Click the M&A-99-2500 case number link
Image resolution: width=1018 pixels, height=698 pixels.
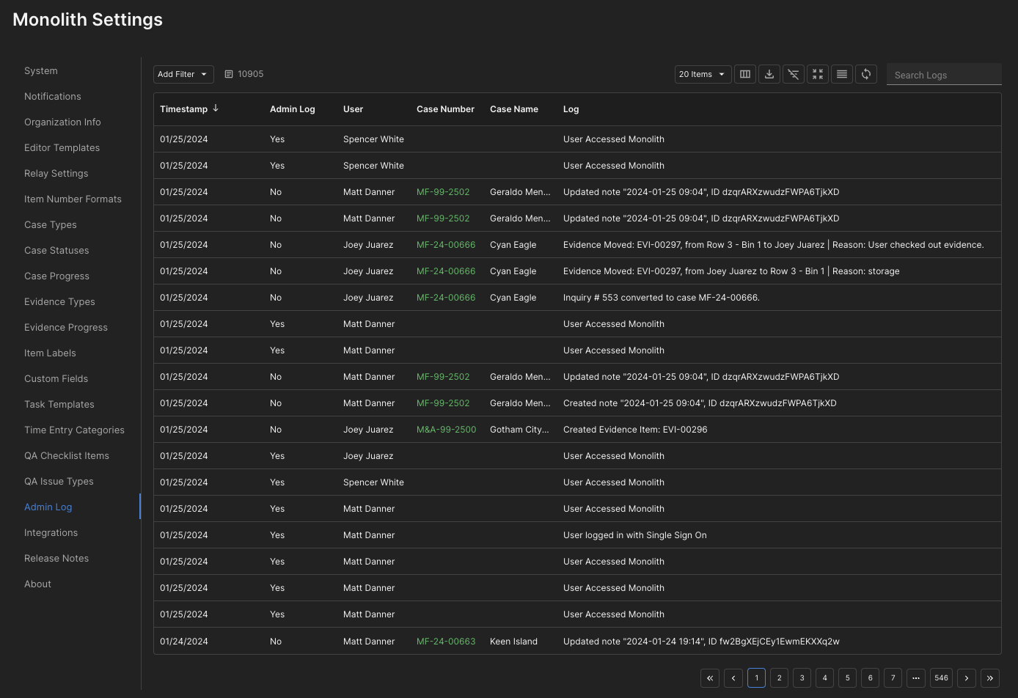[446, 430]
